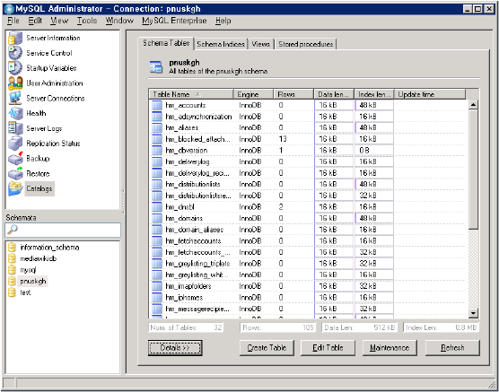Click the Details >> button
The height and width of the screenshot is (392, 499).
pyautogui.click(x=175, y=348)
